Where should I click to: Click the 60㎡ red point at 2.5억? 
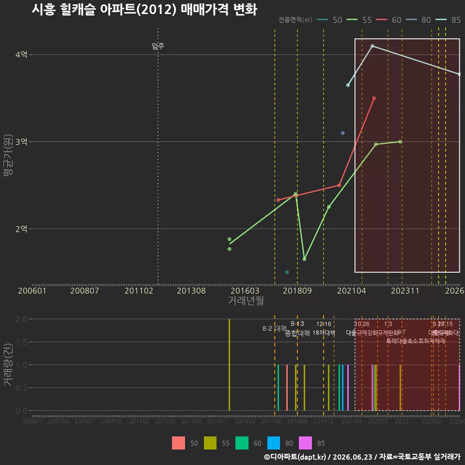(339, 185)
